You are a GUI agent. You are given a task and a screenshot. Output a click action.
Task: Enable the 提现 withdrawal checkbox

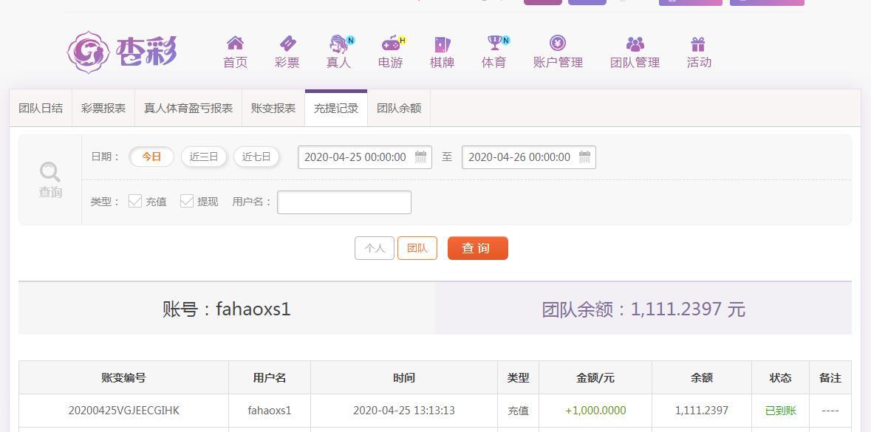pos(187,201)
